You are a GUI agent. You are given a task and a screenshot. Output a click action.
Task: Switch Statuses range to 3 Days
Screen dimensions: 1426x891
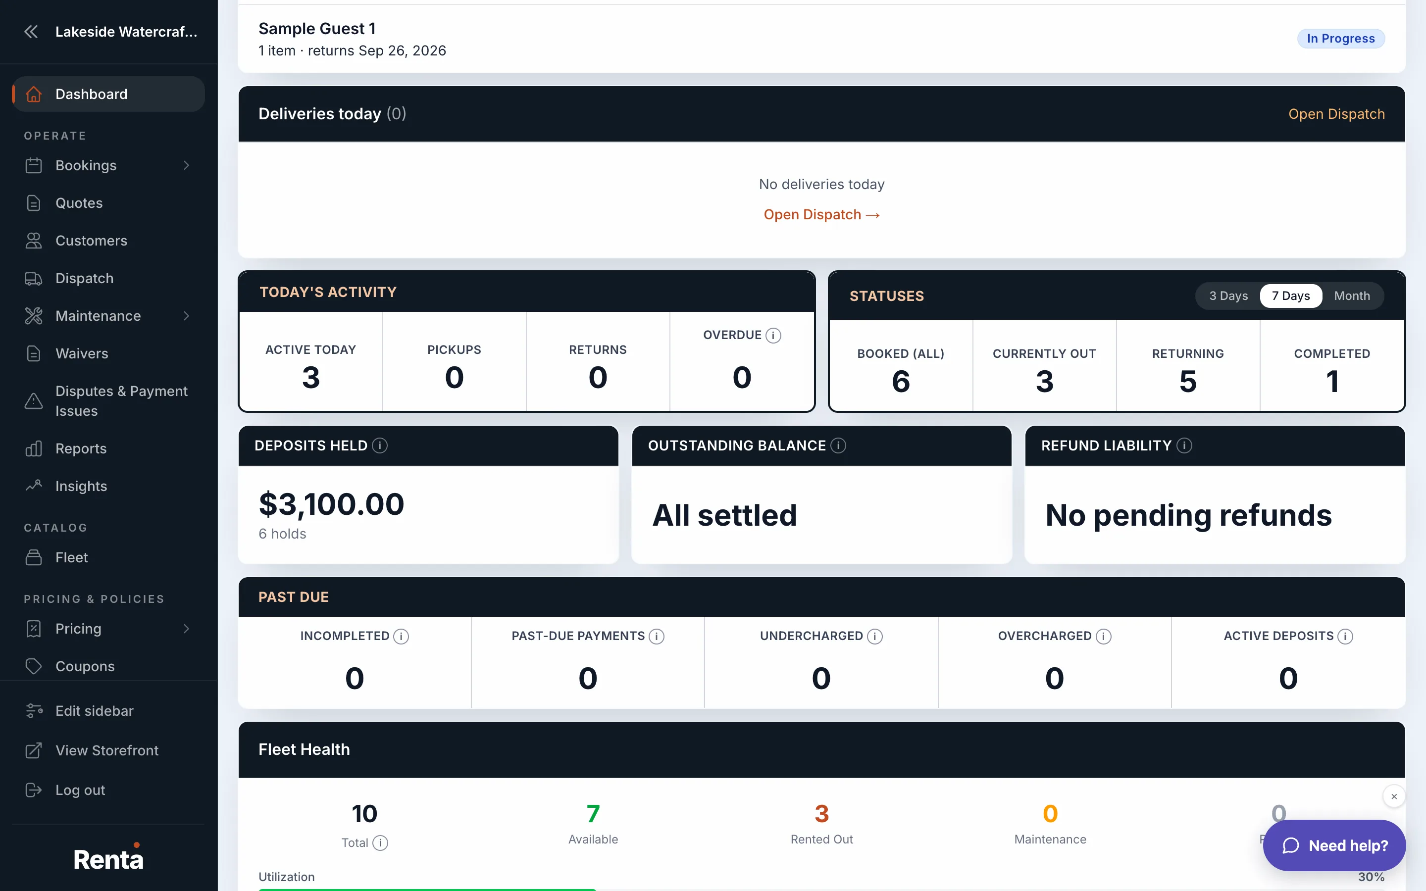click(1228, 296)
